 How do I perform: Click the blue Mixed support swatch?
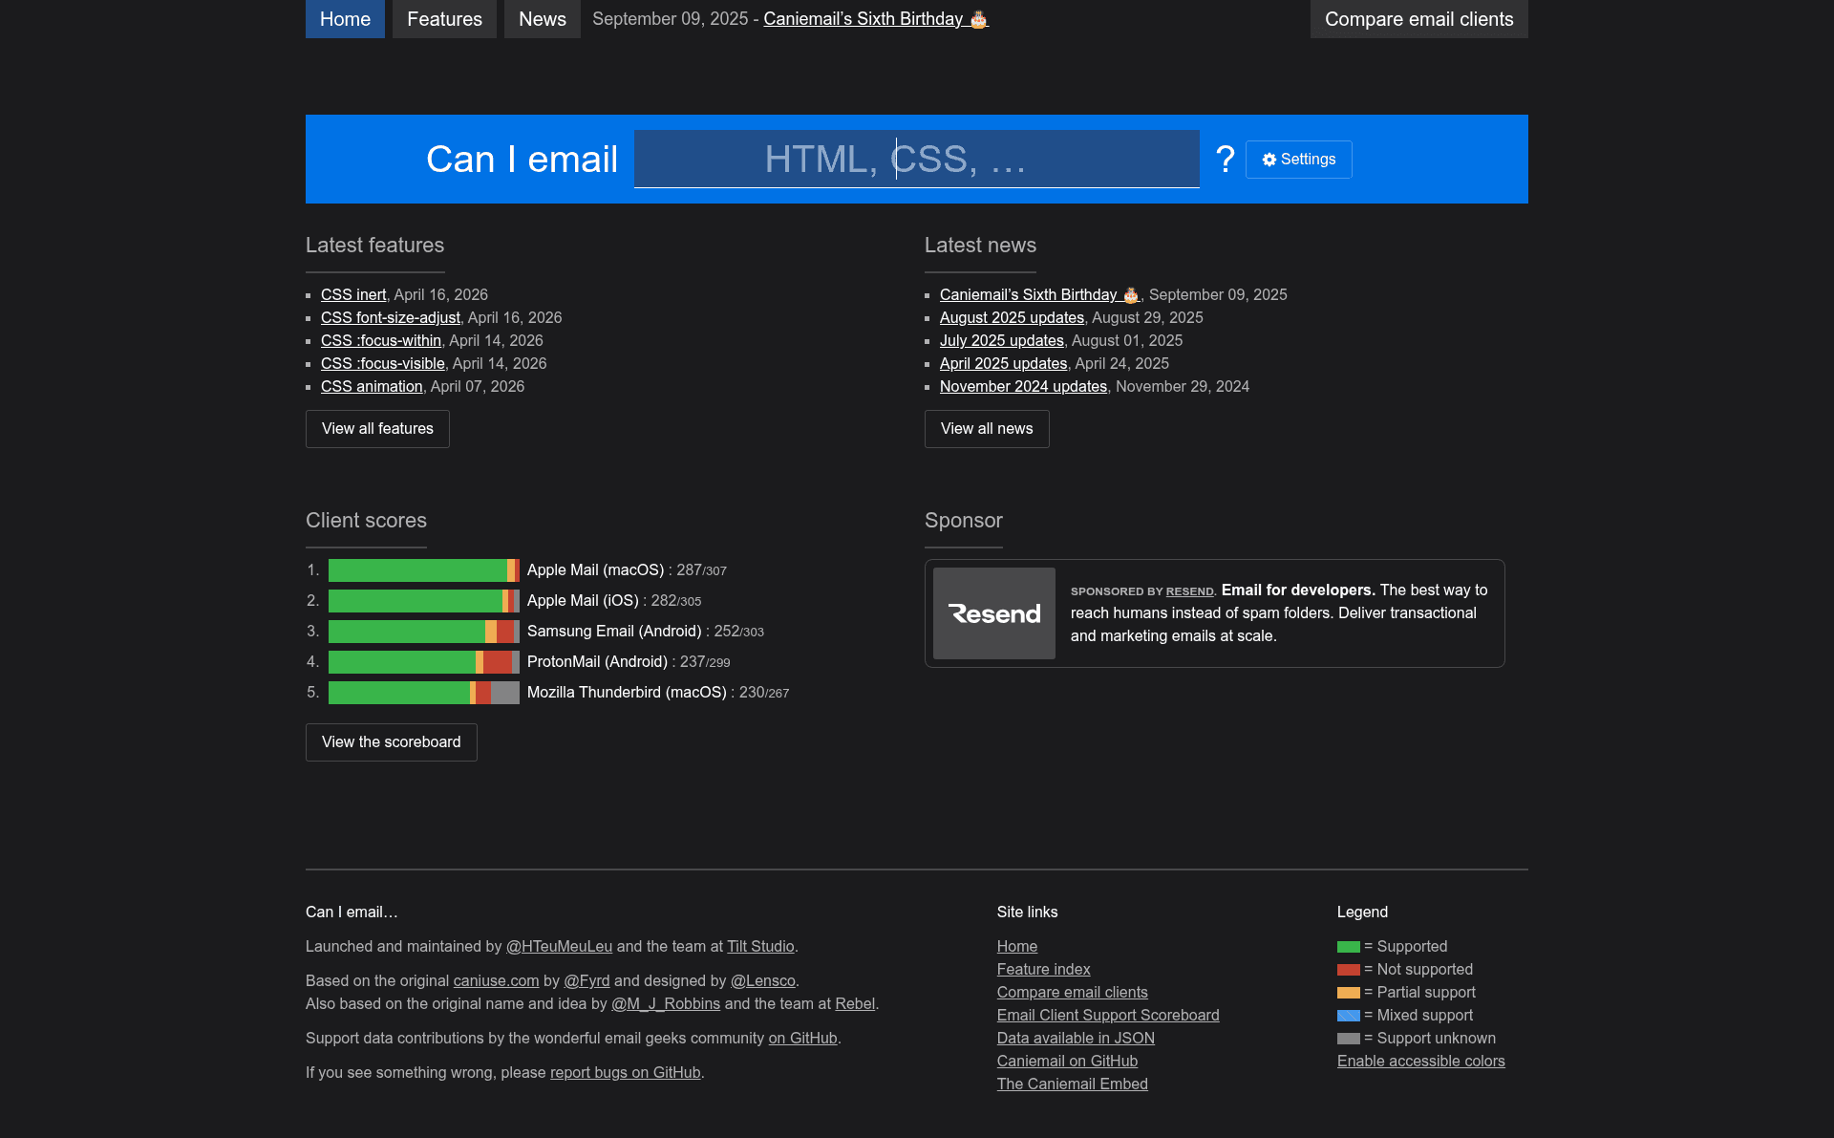1348,1016
